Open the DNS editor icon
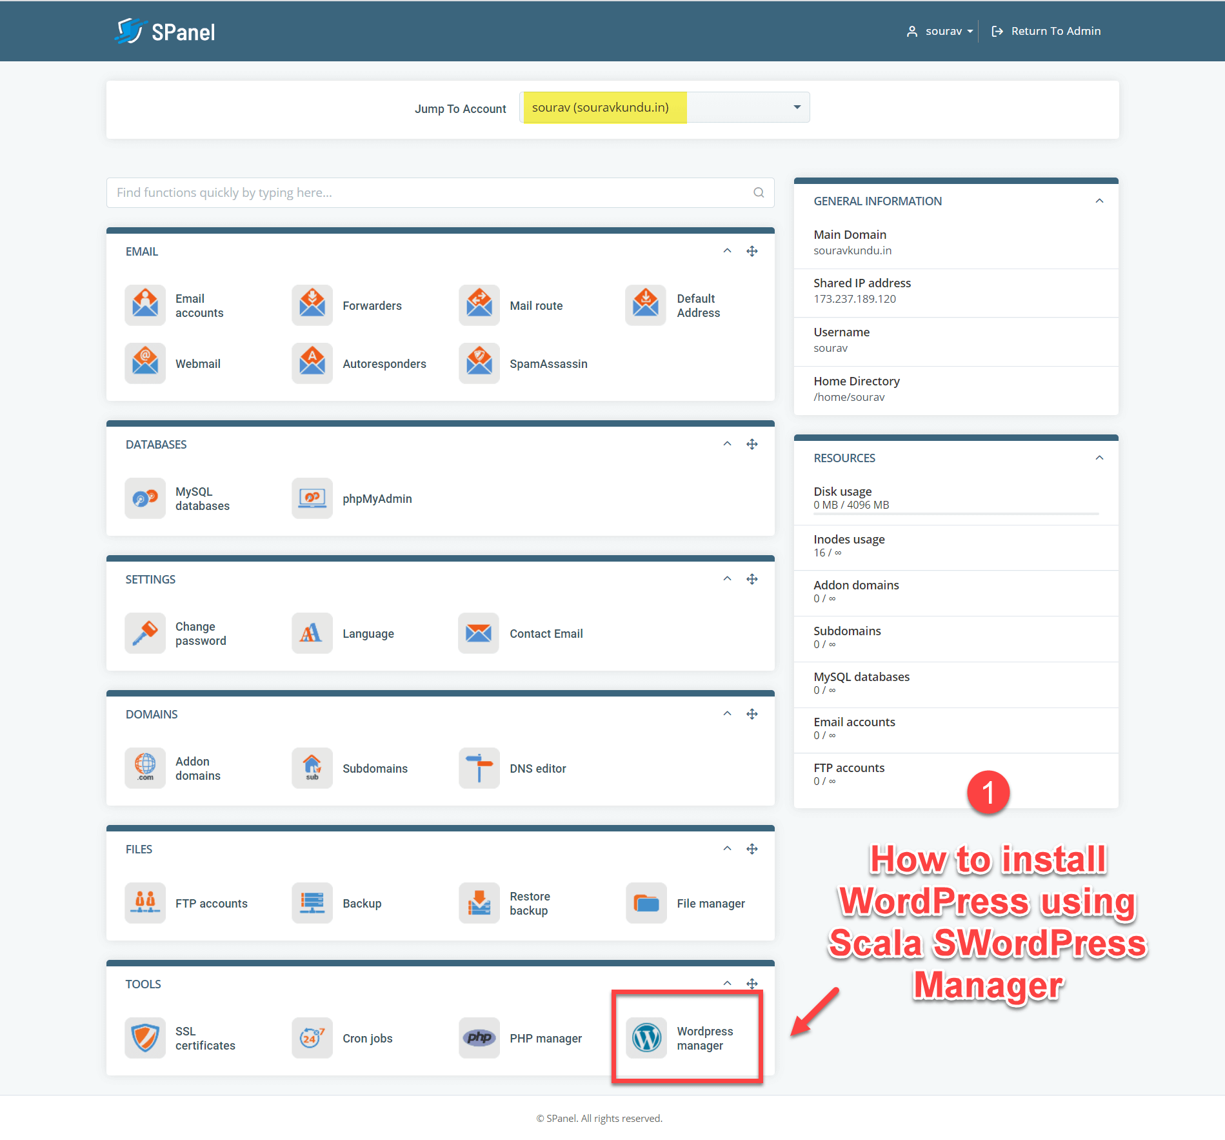The width and height of the screenshot is (1225, 1140). [479, 768]
